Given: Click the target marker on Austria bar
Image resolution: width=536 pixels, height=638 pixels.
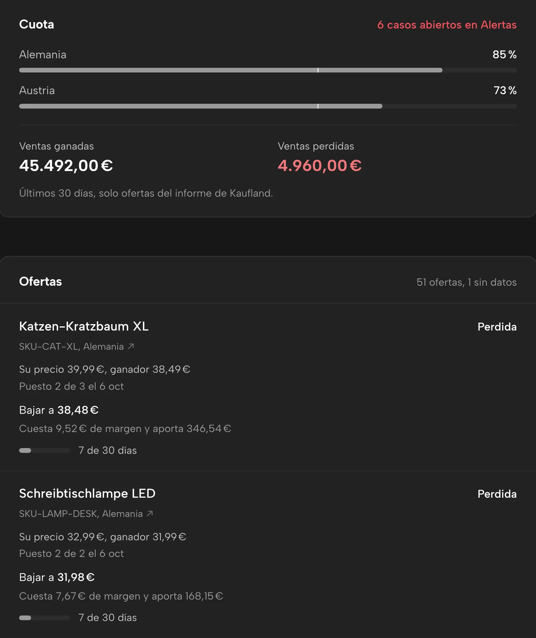Looking at the screenshot, I should point(318,106).
